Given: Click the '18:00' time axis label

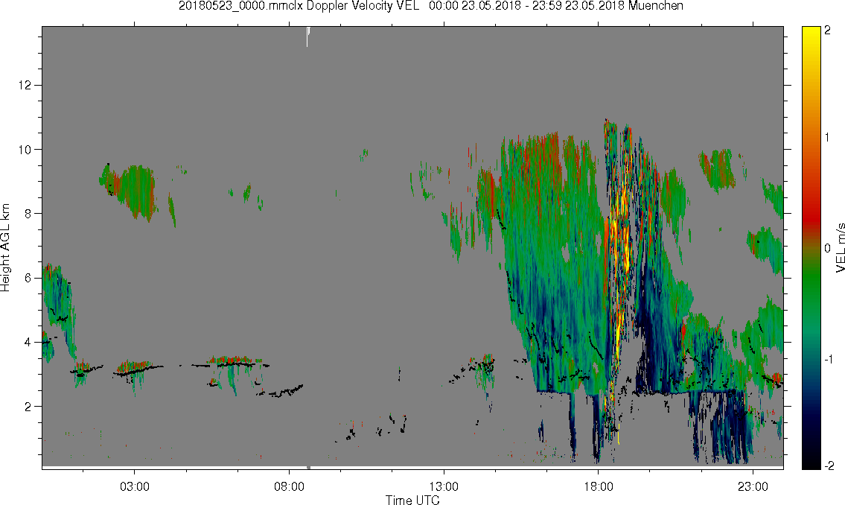Looking at the screenshot, I should tap(598, 487).
